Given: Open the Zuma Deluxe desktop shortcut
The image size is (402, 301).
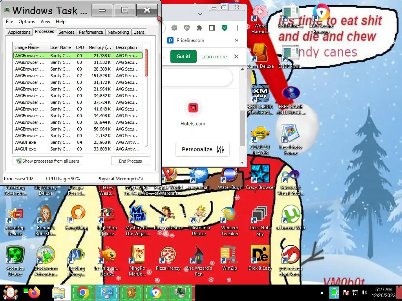Looking at the screenshot, I should pyautogui.click(x=260, y=56).
